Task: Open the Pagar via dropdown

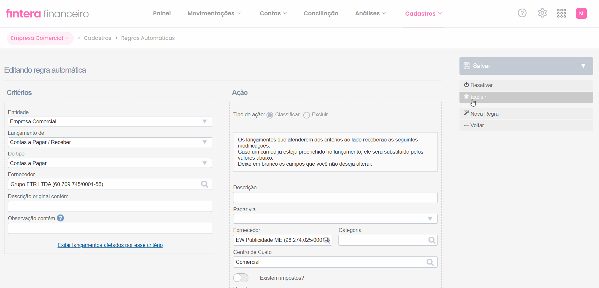Action: tap(335, 219)
